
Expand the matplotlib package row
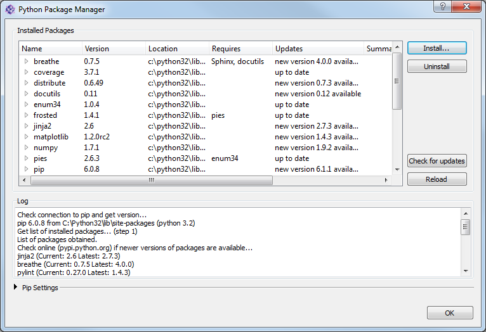tap(27, 137)
